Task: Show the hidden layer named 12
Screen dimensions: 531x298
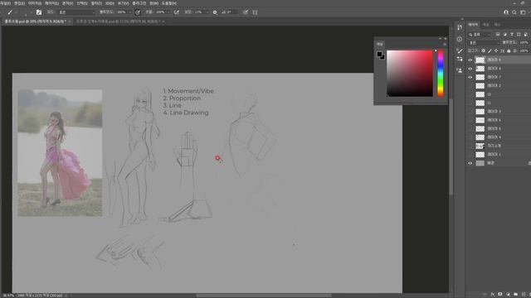Action: 470,94
